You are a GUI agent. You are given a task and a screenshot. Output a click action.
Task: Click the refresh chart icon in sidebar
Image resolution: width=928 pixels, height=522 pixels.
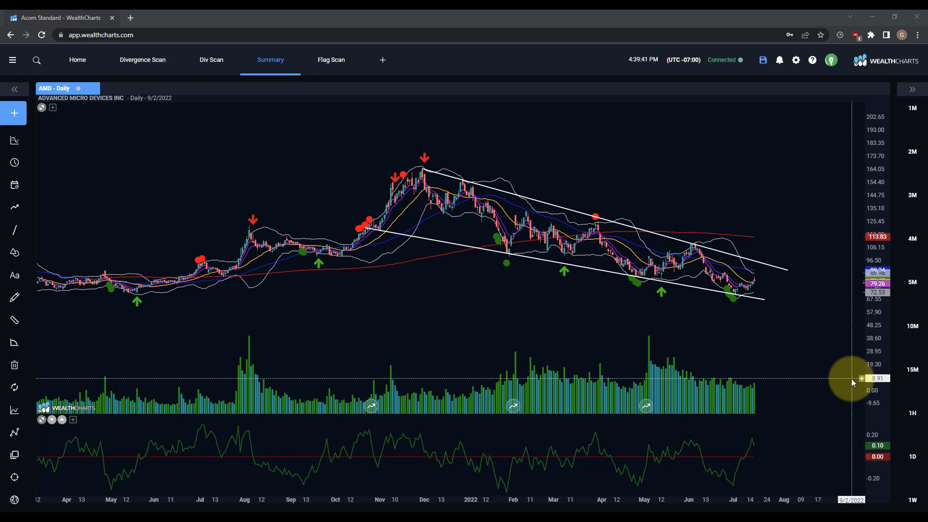point(14,388)
